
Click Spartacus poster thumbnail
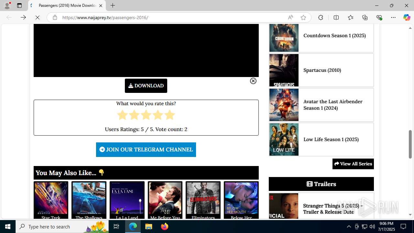coord(284,70)
